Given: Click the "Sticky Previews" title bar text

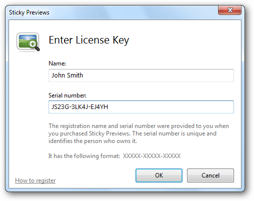Looking at the screenshot, I should [x=29, y=12].
